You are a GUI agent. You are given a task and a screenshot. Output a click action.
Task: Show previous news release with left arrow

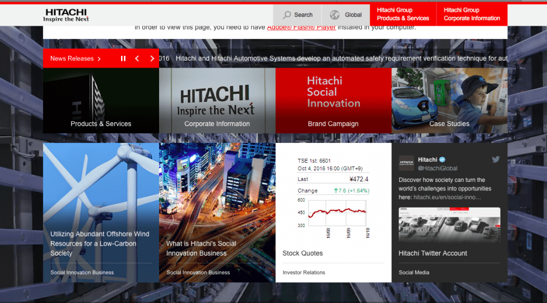tap(137, 59)
